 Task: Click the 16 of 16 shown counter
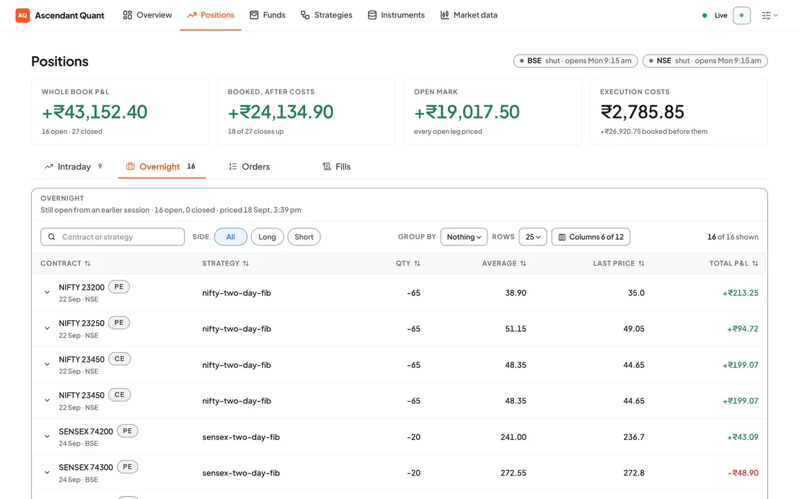[732, 237]
